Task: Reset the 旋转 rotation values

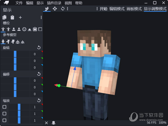Action: point(39,48)
